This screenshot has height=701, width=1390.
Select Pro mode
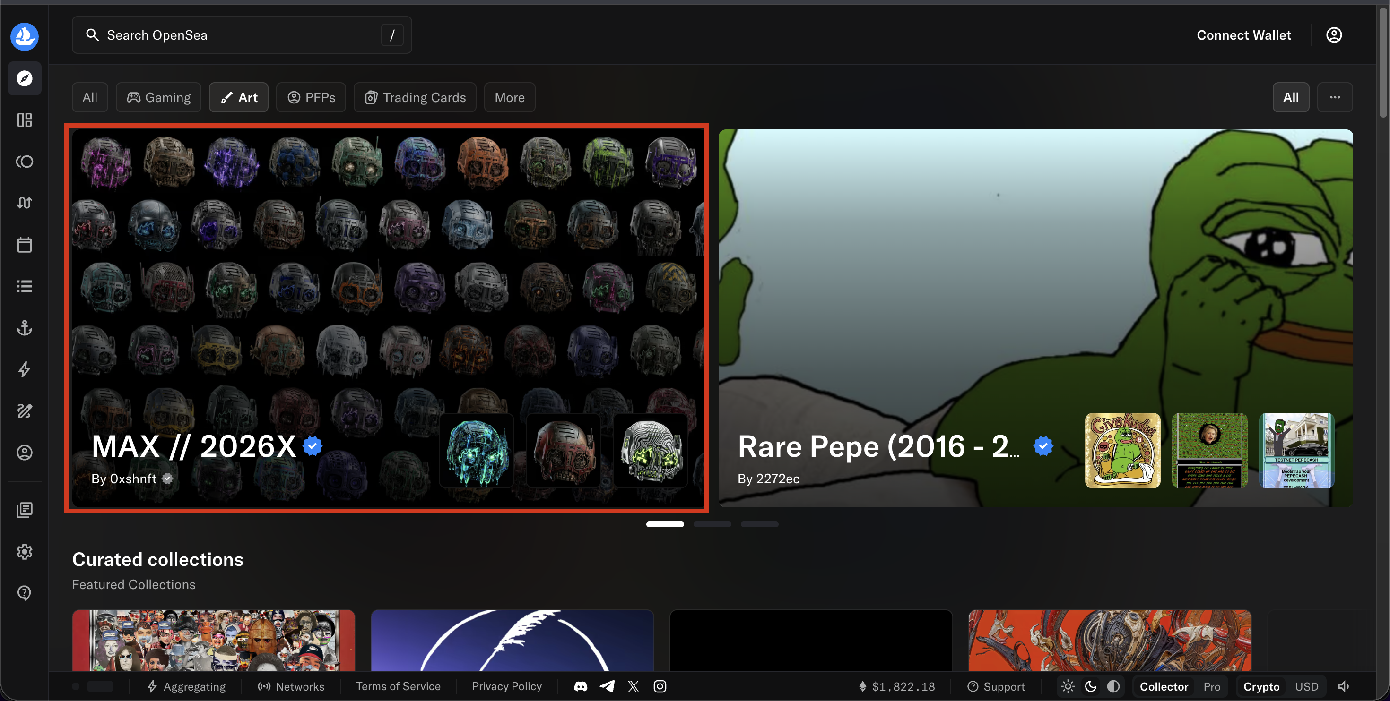1212,686
